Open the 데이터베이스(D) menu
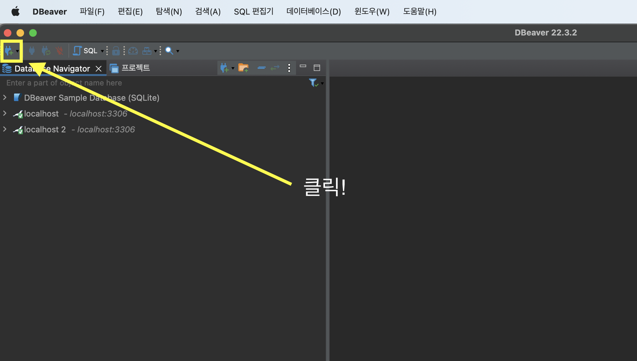The width and height of the screenshot is (637, 361). point(313,12)
